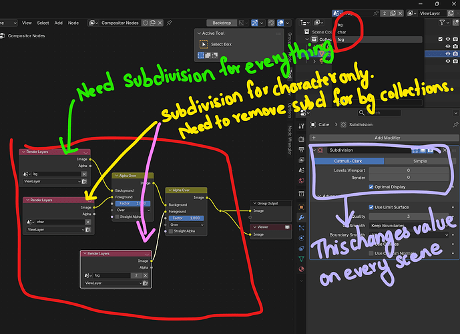Set selection mode to New in Active Tool

click(201, 55)
